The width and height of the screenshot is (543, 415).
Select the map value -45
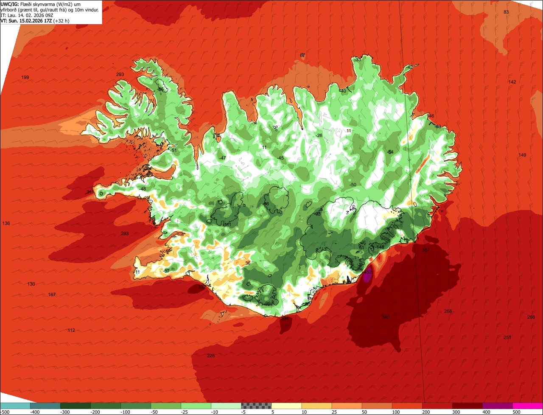[x=280, y=158]
